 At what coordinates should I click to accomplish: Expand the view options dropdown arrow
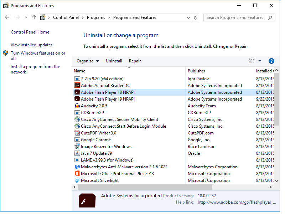coord(260,61)
